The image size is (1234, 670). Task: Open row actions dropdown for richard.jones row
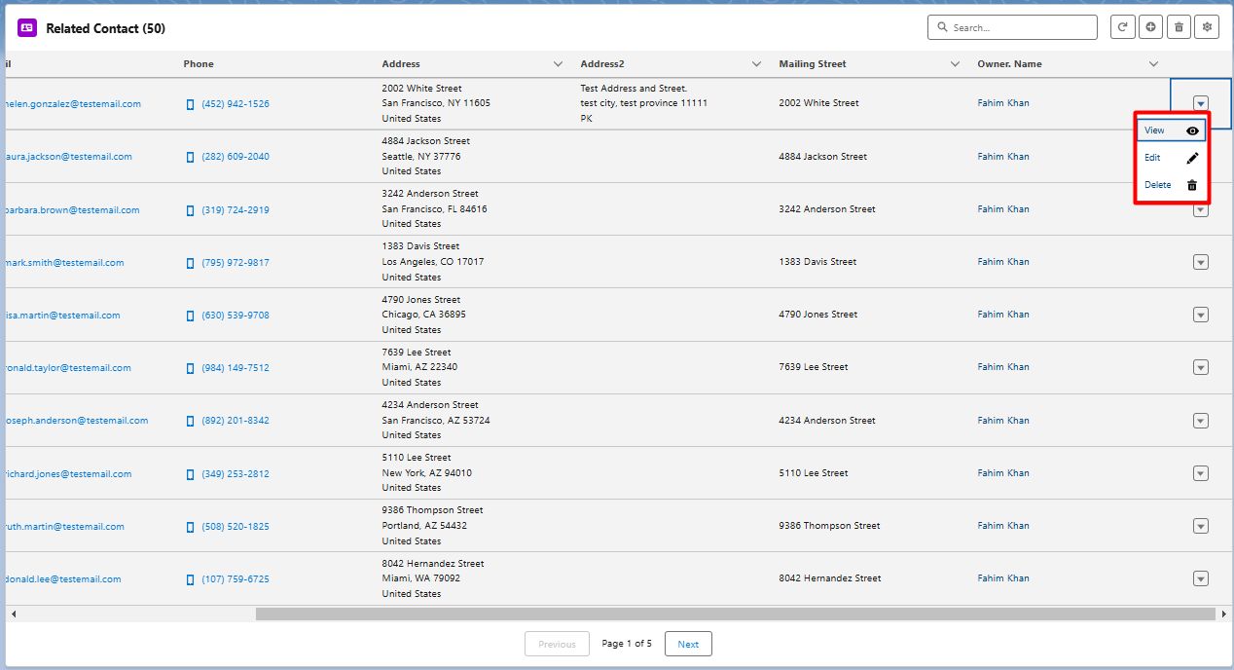tap(1201, 473)
